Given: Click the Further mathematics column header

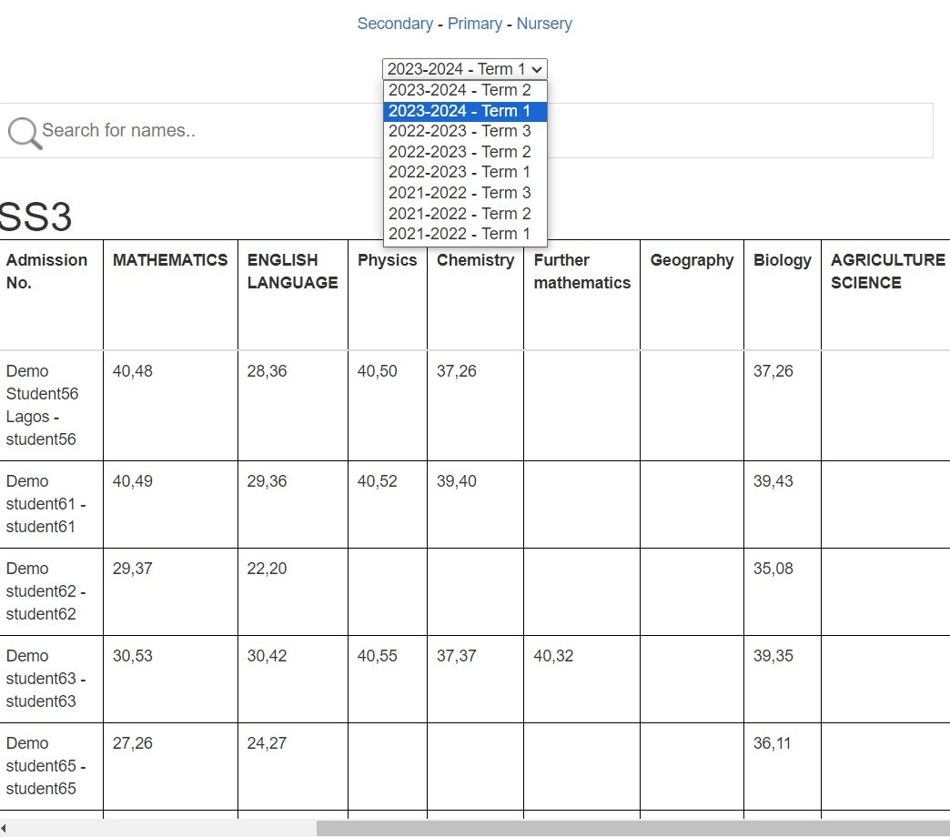Looking at the screenshot, I should [581, 271].
